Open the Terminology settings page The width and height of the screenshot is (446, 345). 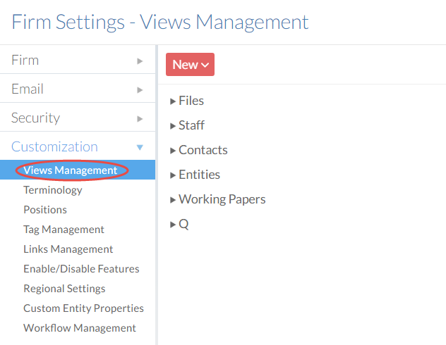tap(53, 190)
